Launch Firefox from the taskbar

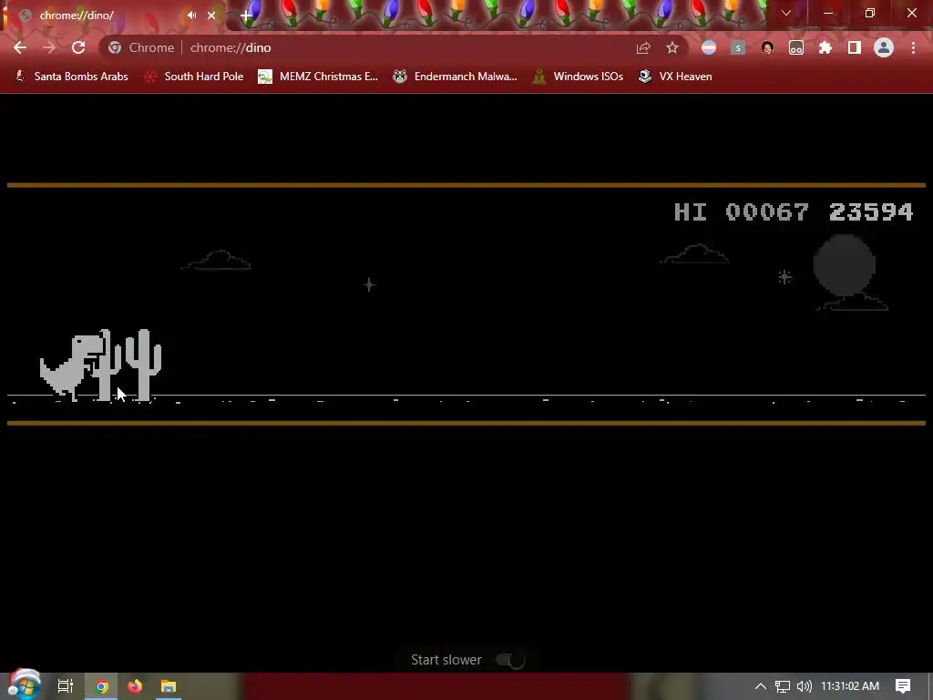tap(135, 686)
